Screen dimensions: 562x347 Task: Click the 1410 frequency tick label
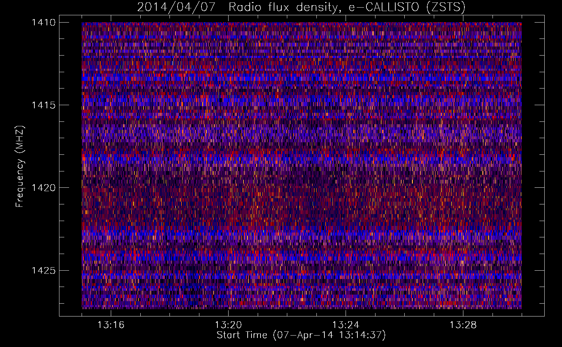(43, 23)
